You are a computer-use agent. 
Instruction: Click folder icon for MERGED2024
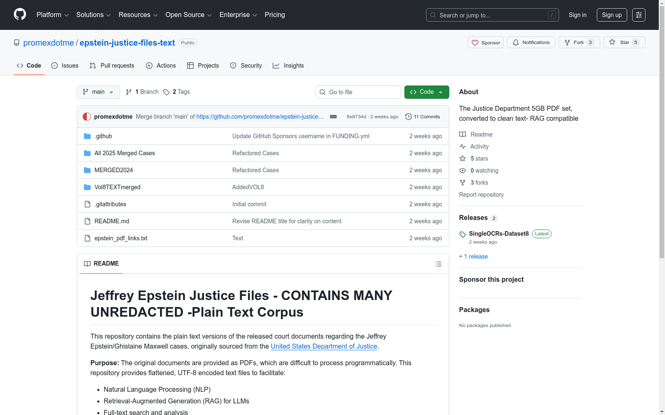pyautogui.click(x=87, y=170)
